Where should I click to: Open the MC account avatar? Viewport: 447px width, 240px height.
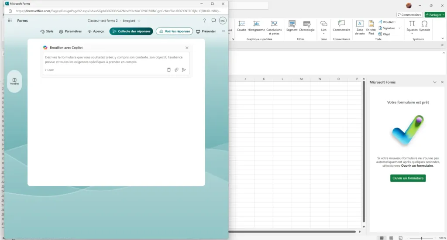223,21
